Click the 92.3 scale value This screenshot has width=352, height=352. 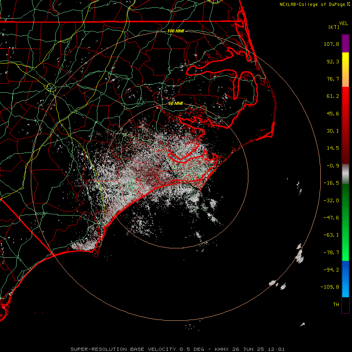coord(333,61)
